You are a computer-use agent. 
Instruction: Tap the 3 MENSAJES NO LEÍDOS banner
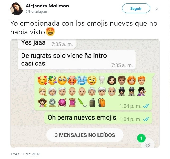pos(85,135)
